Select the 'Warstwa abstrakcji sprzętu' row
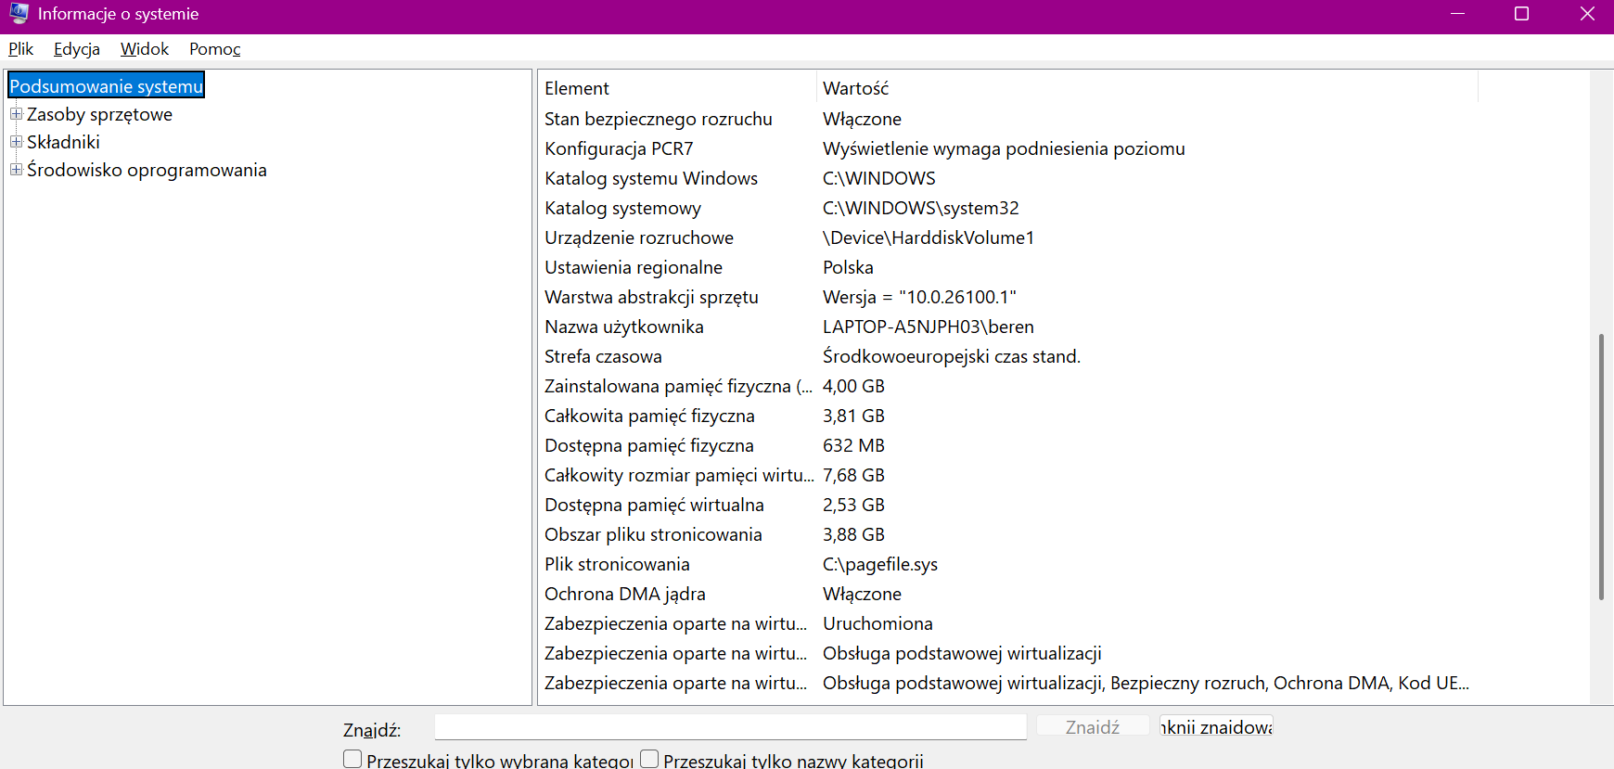The image size is (1614, 769). 1008,297
